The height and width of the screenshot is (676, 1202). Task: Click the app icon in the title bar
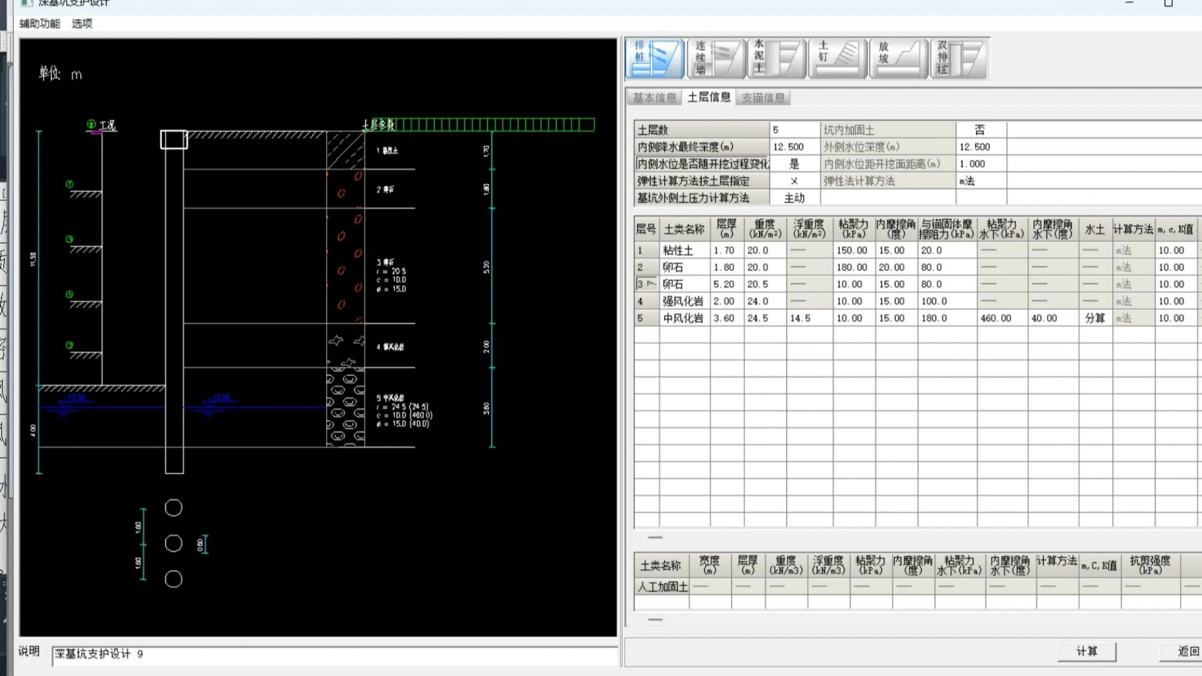[x=26, y=3]
